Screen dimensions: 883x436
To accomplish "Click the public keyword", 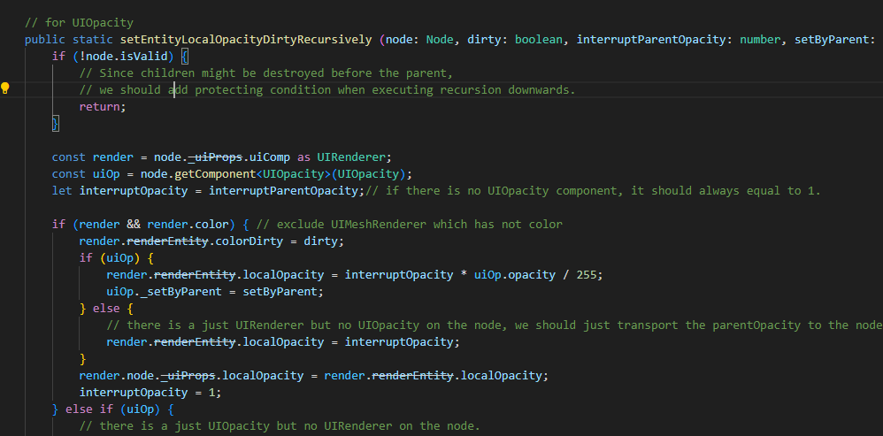I will pos(44,39).
